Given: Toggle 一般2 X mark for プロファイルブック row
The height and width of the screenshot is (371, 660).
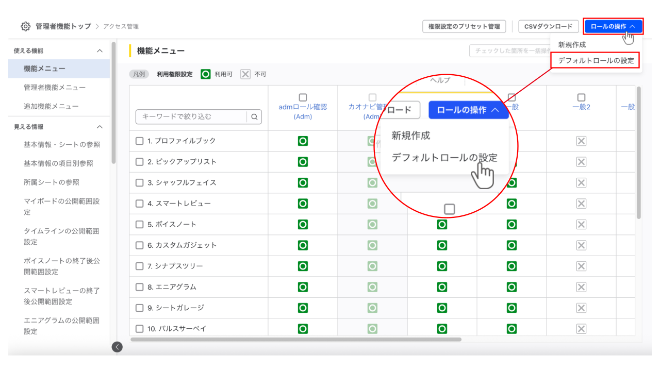Looking at the screenshot, I should [581, 141].
